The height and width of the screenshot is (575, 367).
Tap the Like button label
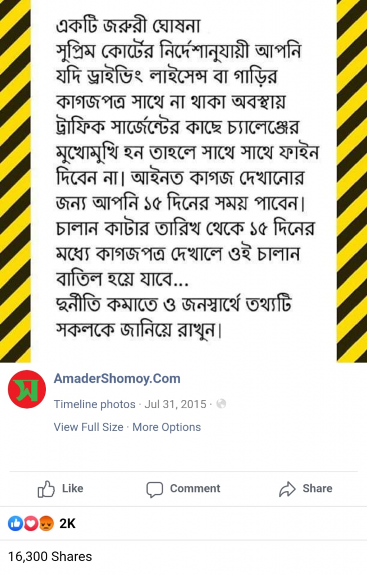pos(72,489)
